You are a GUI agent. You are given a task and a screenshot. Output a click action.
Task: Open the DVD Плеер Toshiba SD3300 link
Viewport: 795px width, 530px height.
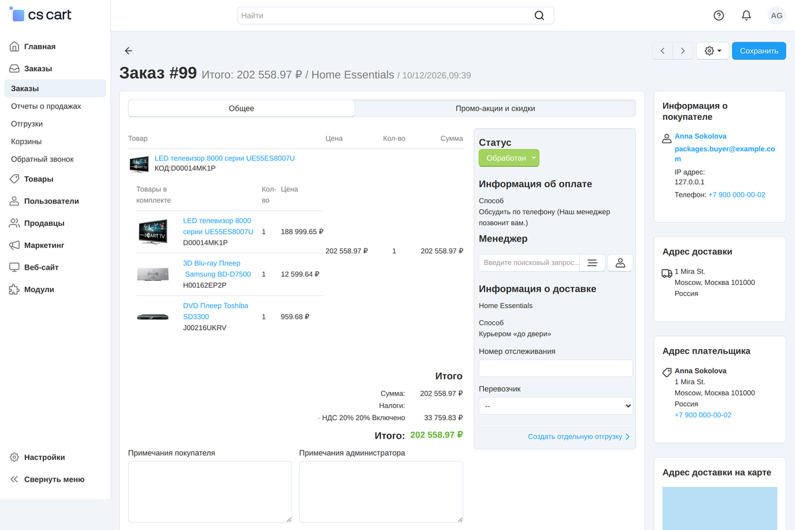pos(215,311)
